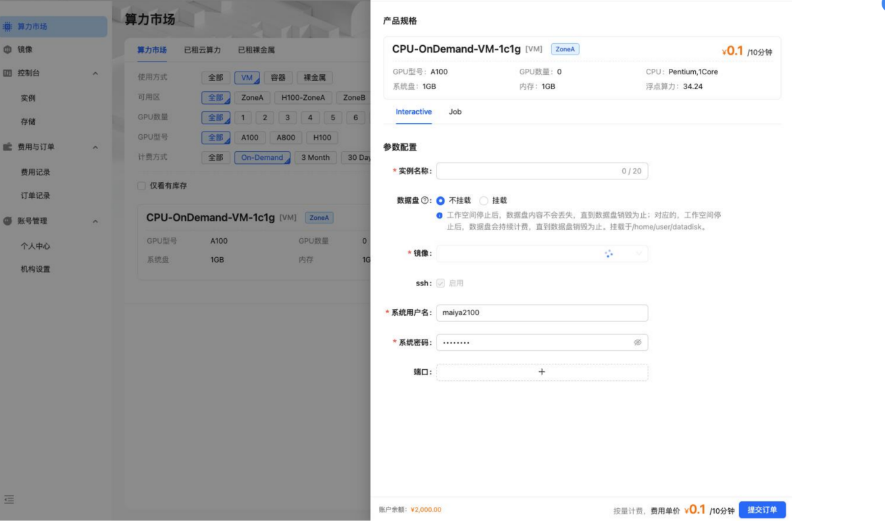The image size is (885, 521).
Task: Collapse the 控制台 sidebar section
Action: pos(95,73)
